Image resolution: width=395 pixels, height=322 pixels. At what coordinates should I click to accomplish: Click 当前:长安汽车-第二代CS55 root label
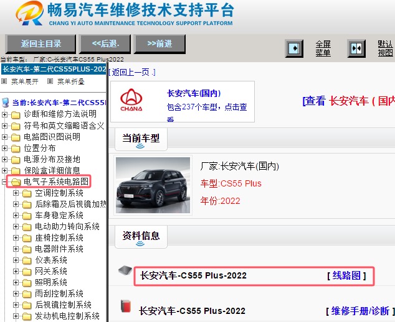pyautogui.click(x=59, y=103)
